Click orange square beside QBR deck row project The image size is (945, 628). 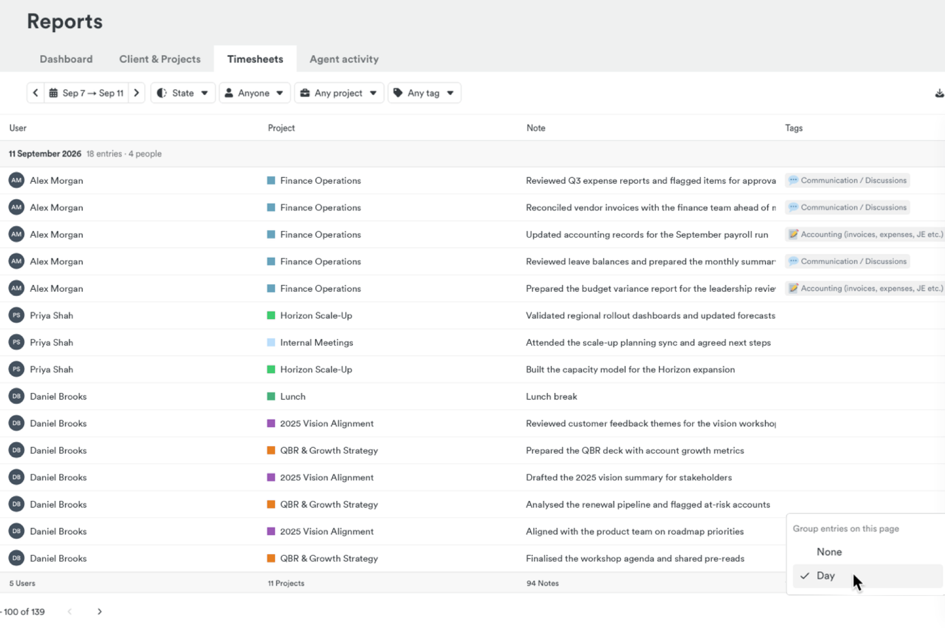(271, 450)
